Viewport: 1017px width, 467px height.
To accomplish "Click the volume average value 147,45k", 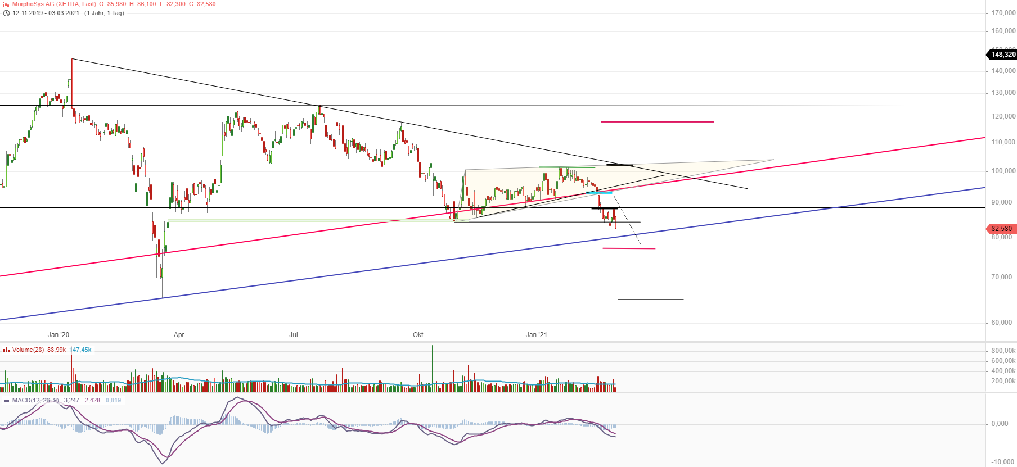I will [80, 350].
